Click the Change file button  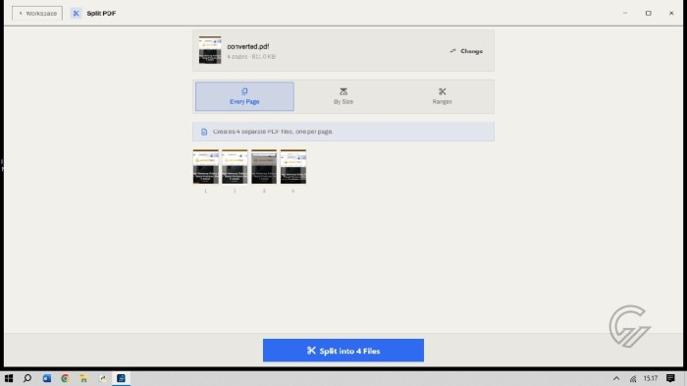coord(466,51)
